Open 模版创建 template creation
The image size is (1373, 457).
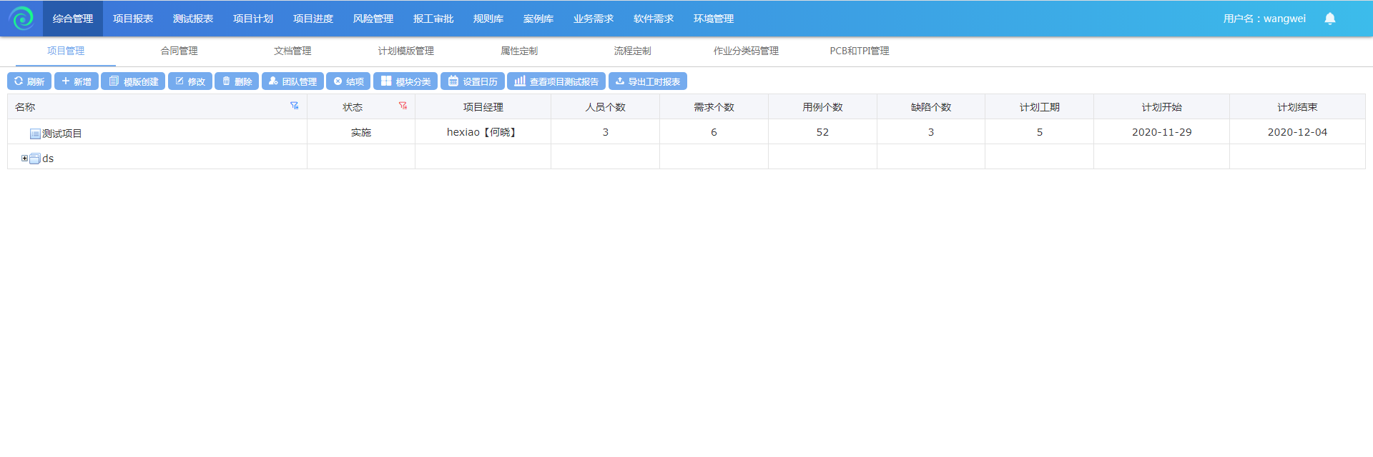click(x=133, y=81)
